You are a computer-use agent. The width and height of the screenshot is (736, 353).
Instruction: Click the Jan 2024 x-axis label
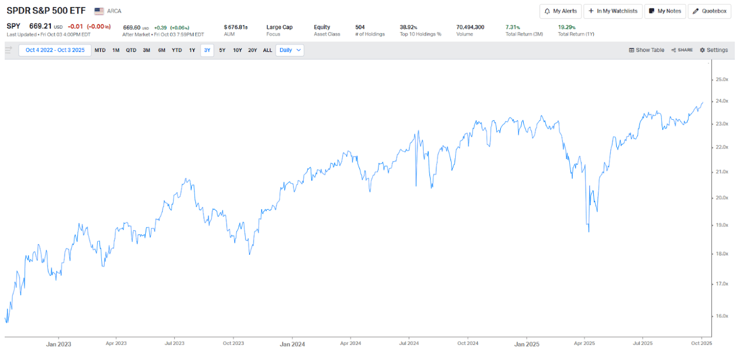tap(293, 344)
